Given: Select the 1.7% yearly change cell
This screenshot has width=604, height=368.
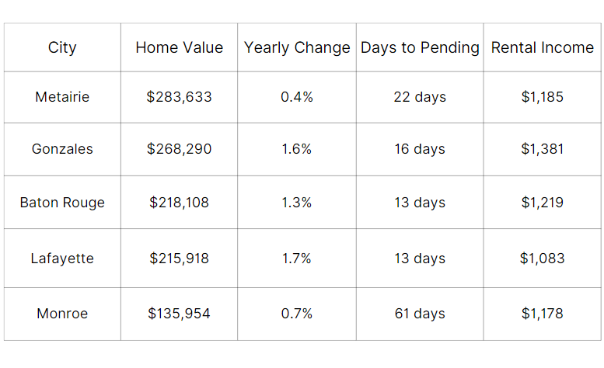Looking at the screenshot, I should (x=297, y=258).
